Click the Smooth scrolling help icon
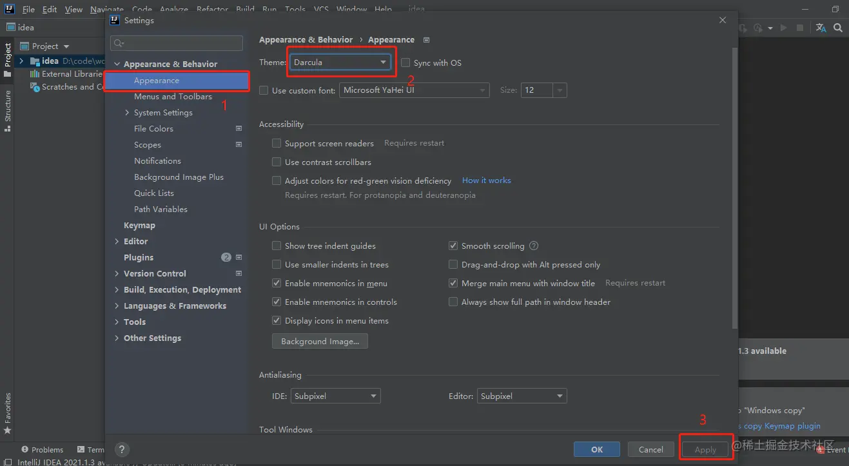Viewport: 849px width, 466px height. [x=534, y=246]
